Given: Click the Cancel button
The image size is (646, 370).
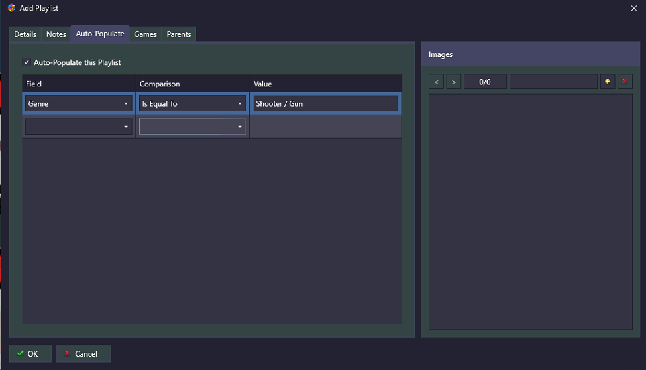Looking at the screenshot, I should pos(83,353).
